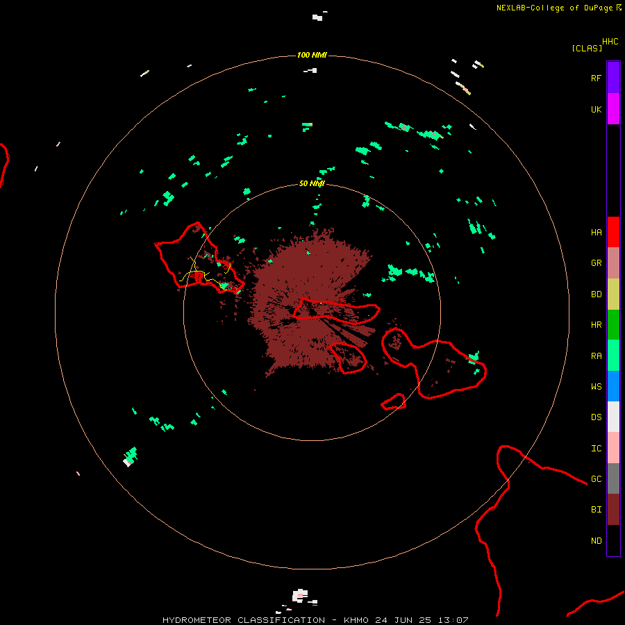Screen dimensions: 625x625
Task: Click the 50 NMI range ring label
Action: (312, 183)
